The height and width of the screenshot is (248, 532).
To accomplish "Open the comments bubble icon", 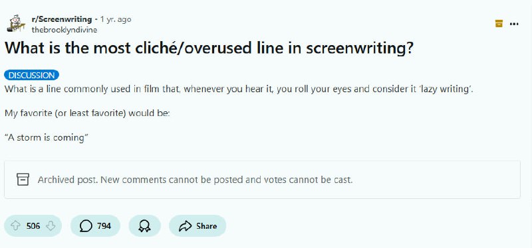I will [x=86, y=225].
